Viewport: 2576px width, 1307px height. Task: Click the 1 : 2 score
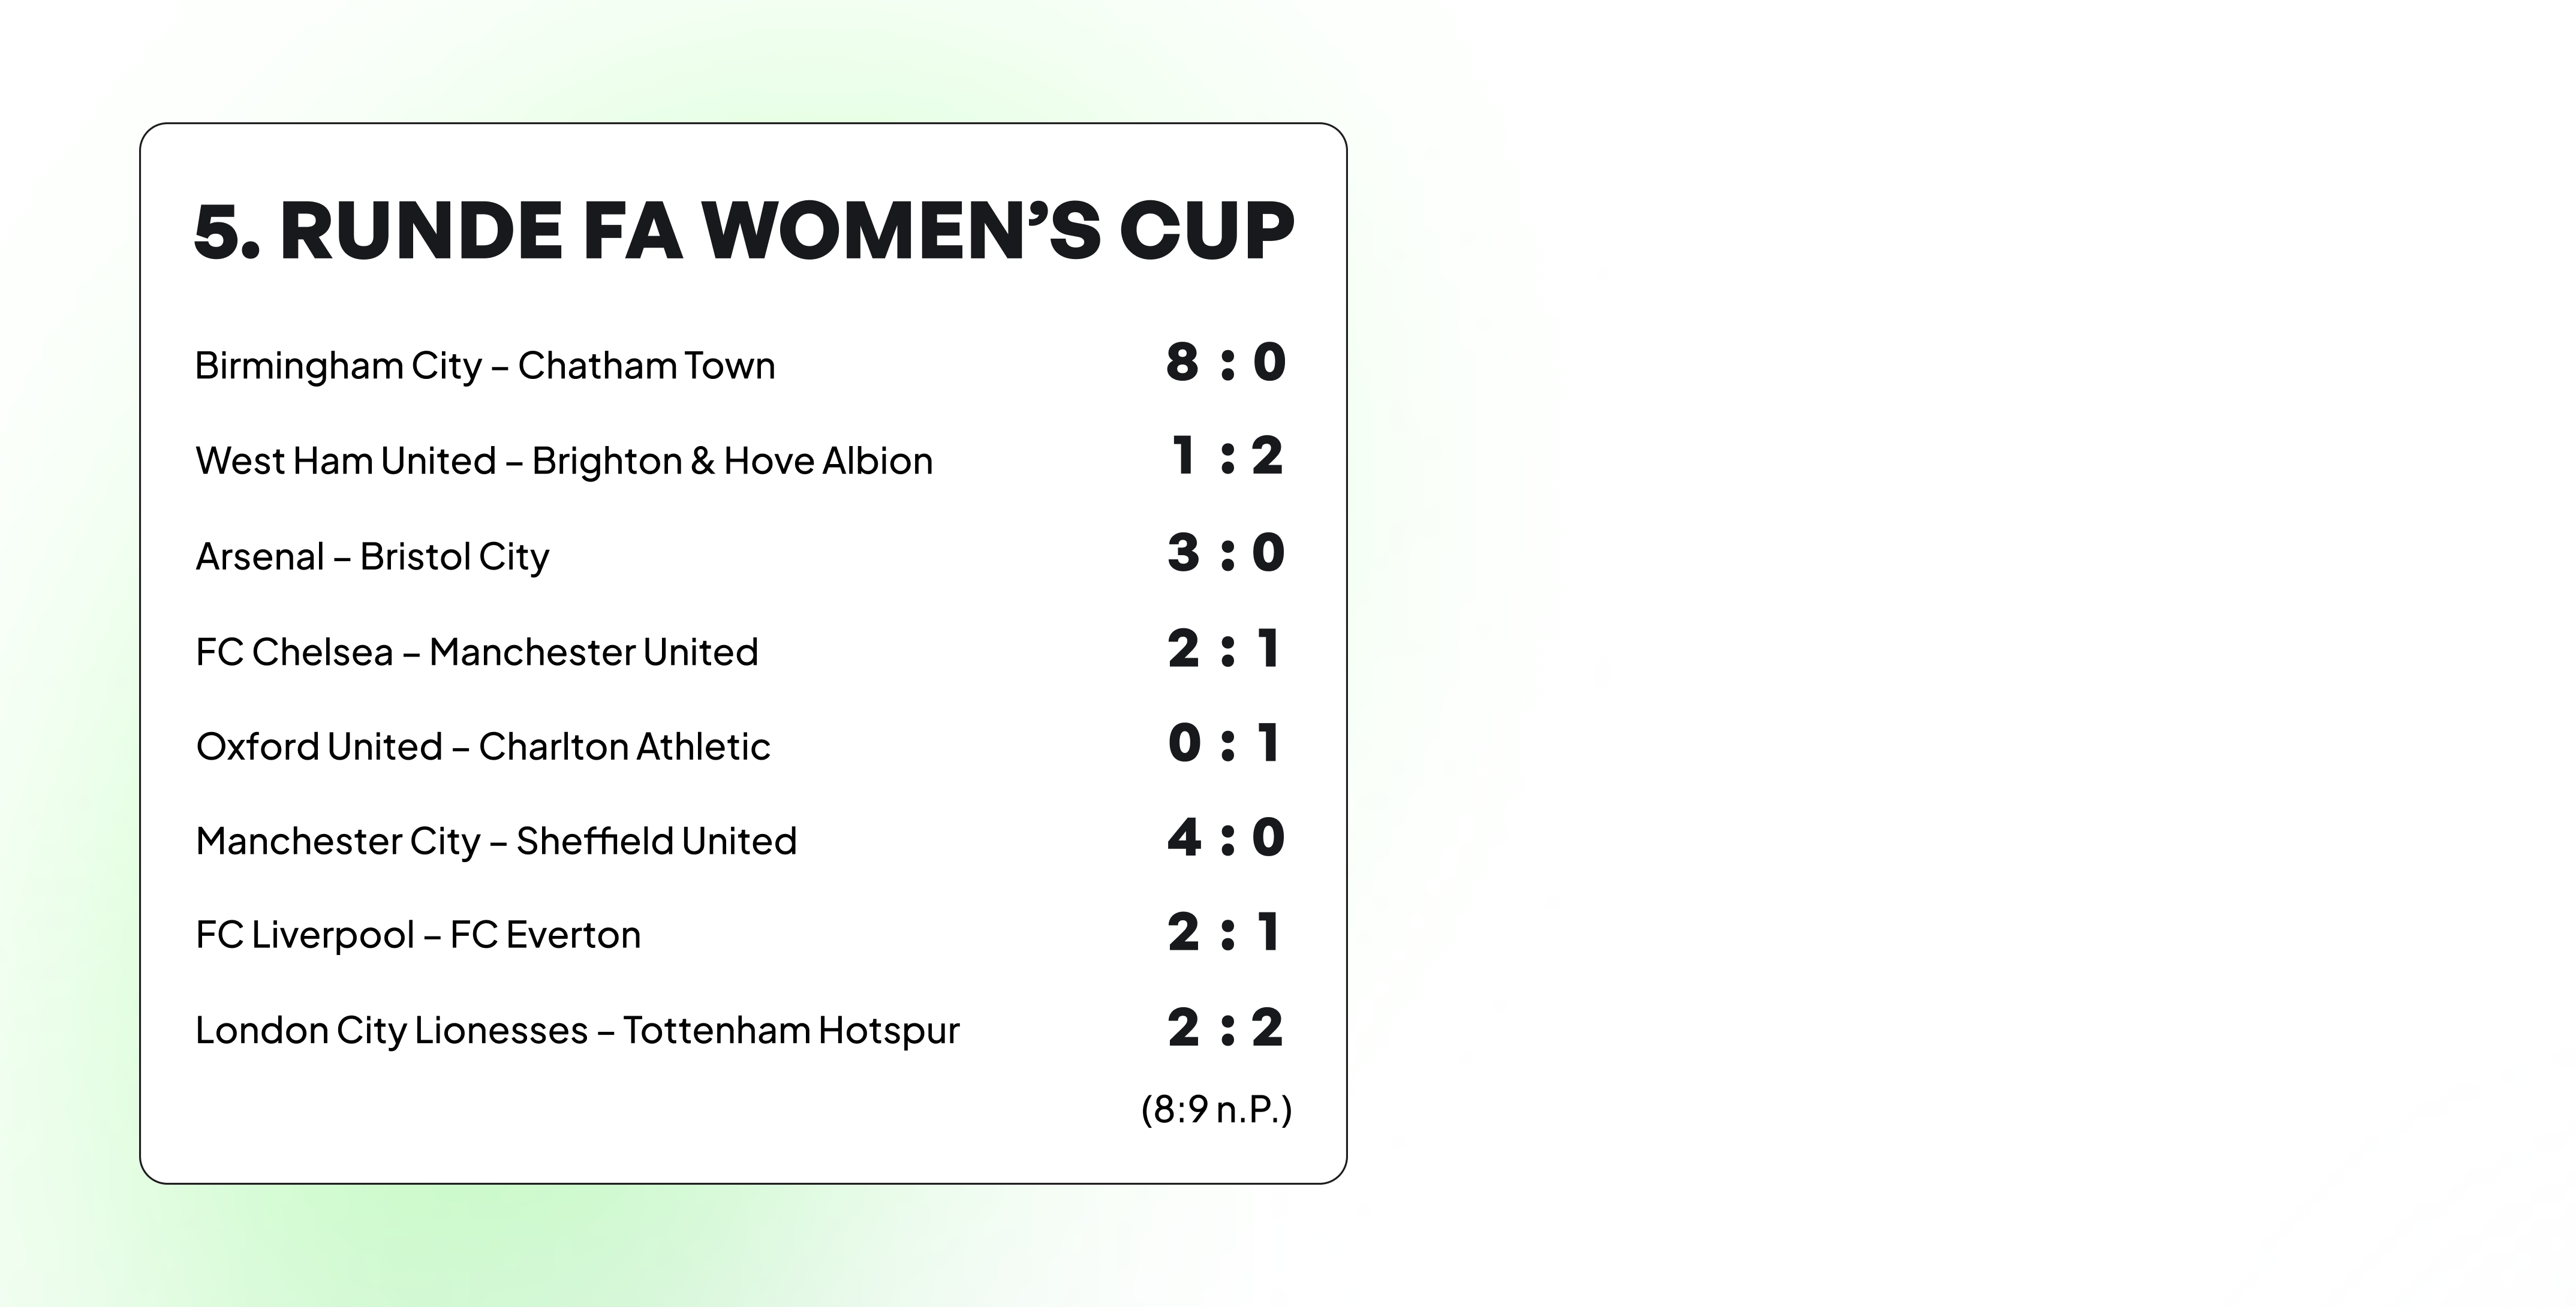pyautogui.click(x=1227, y=456)
